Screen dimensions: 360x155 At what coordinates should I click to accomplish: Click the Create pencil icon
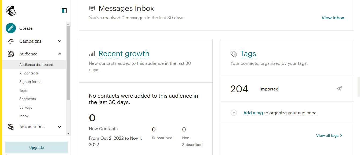click(11, 28)
